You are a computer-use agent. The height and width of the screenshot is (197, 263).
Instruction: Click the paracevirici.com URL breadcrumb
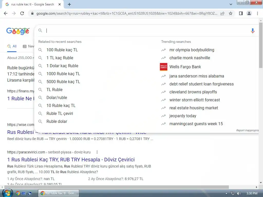(49, 152)
